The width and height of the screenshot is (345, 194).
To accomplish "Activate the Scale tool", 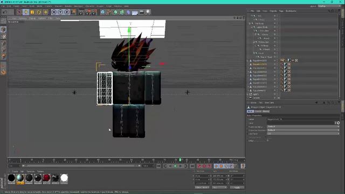I will click(x=32, y=12).
